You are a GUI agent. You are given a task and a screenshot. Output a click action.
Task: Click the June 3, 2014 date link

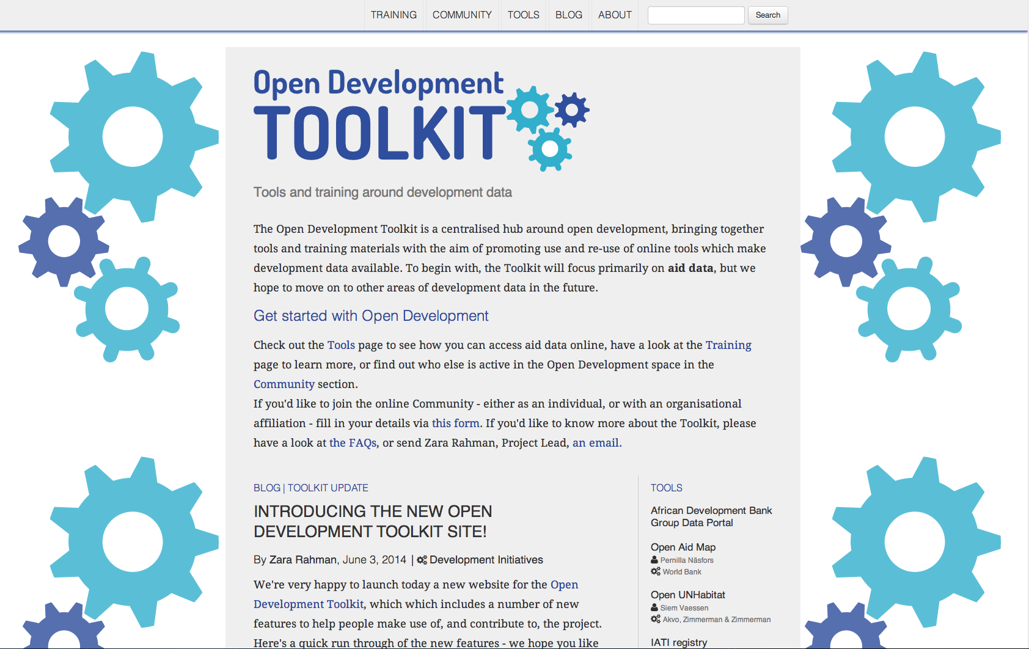point(375,560)
